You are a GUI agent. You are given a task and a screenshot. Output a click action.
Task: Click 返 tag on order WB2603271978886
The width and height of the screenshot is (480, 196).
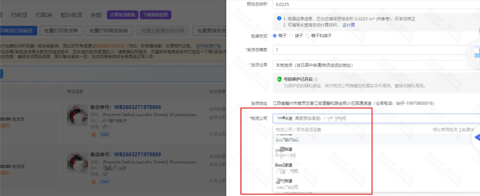(94, 134)
